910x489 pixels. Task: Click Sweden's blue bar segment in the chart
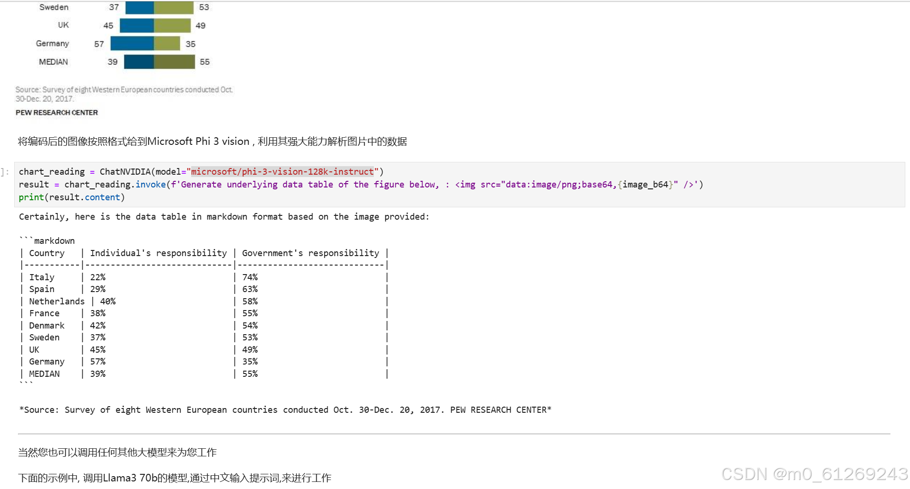tap(140, 7)
